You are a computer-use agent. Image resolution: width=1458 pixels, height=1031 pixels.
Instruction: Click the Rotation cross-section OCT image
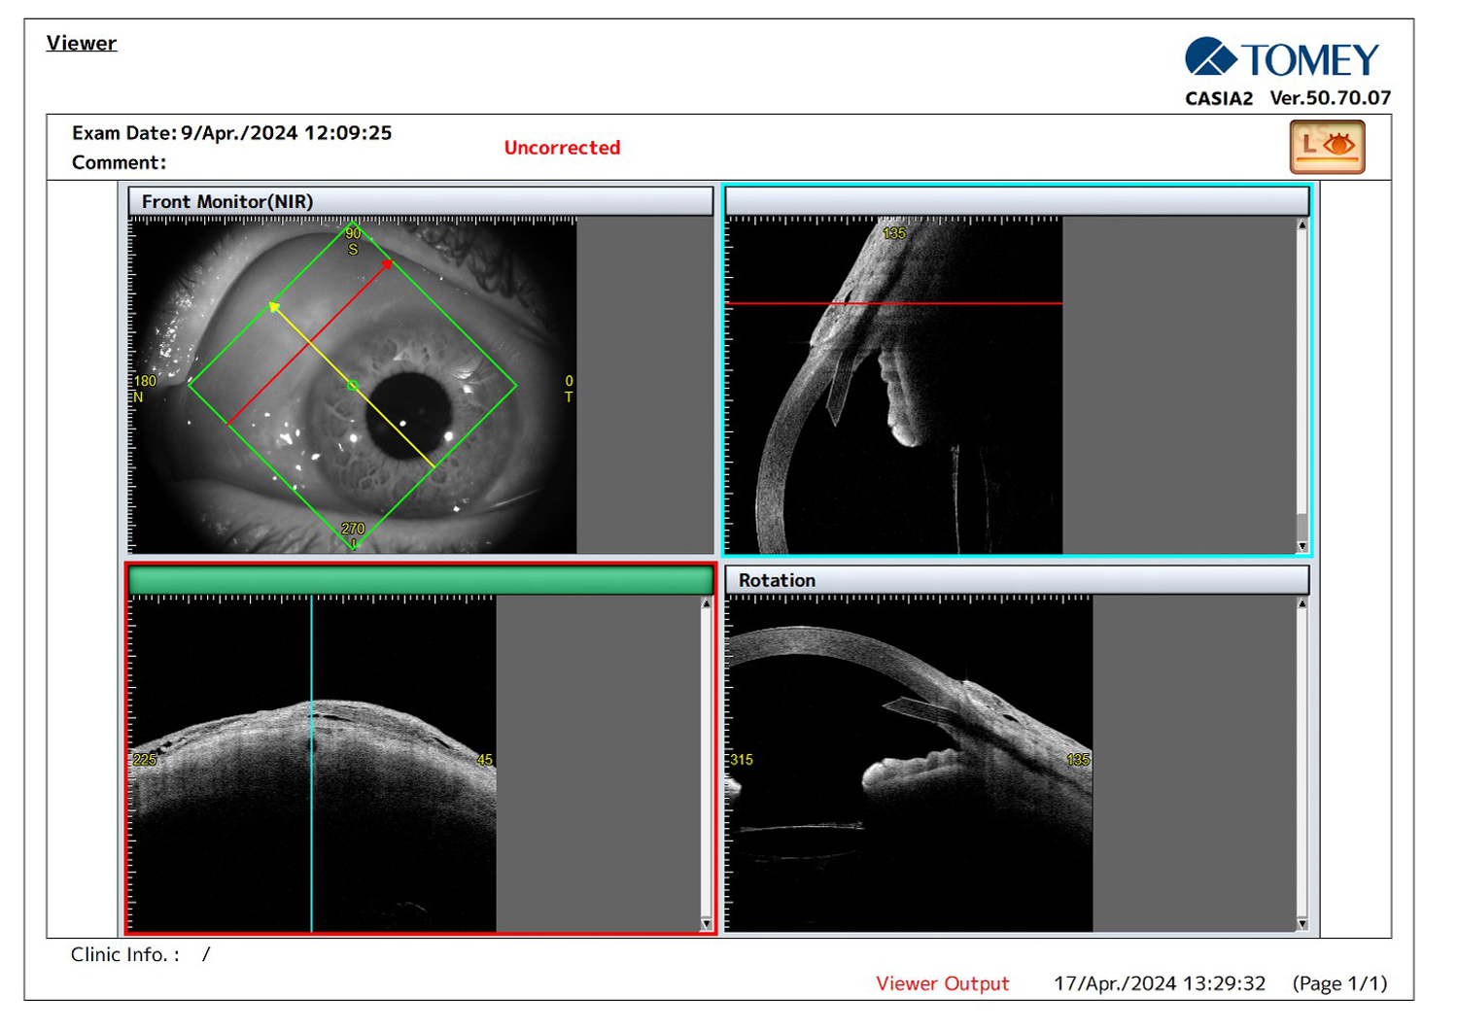(x=909, y=764)
